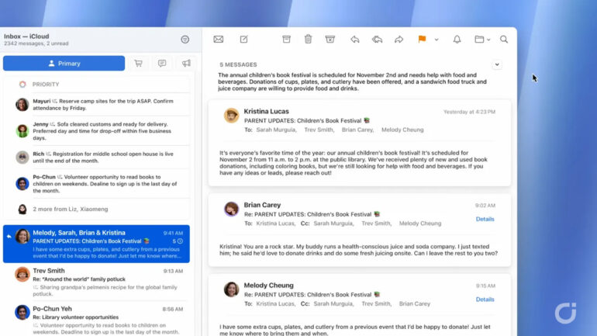
Task: Toggle the orange flag on the message
Action: pos(423,40)
